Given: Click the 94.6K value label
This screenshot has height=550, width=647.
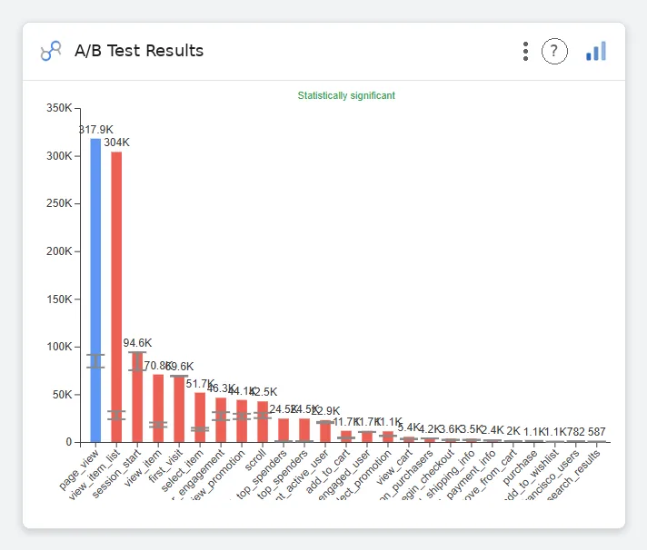Looking at the screenshot, I should coord(137,343).
